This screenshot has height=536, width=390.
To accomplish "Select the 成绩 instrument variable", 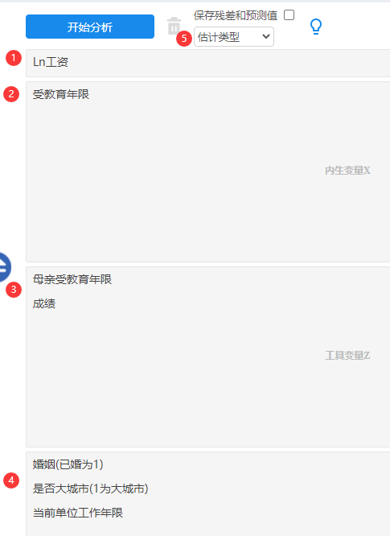I will coord(44,303).
